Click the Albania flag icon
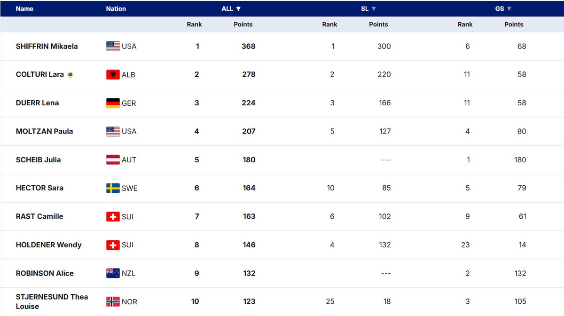564x316 pixels. [x=113, y=75]
